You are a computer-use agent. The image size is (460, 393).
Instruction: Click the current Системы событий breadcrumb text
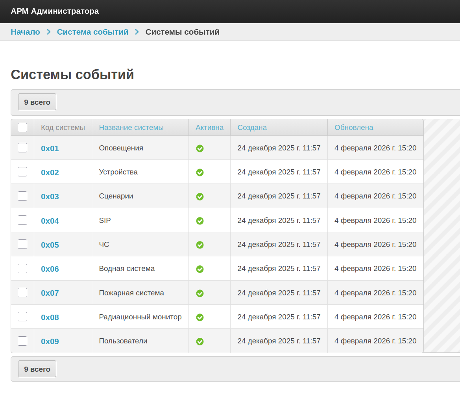[183, 32]
